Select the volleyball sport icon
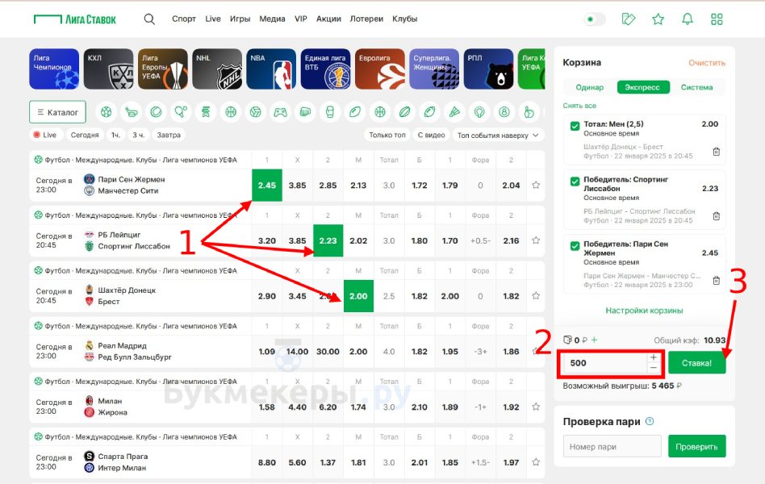This screenshot has width=765, height=484. pos(255,112)
